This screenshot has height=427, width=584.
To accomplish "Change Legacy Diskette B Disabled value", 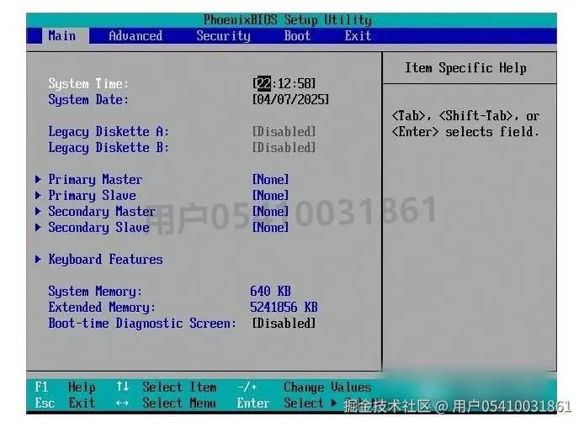I will (x=284, y=147).
